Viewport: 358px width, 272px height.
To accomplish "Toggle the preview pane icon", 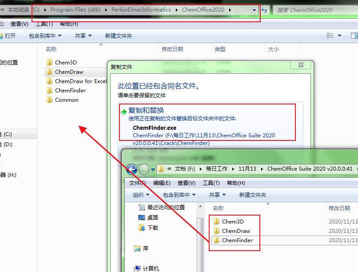I will coord(354,36).
